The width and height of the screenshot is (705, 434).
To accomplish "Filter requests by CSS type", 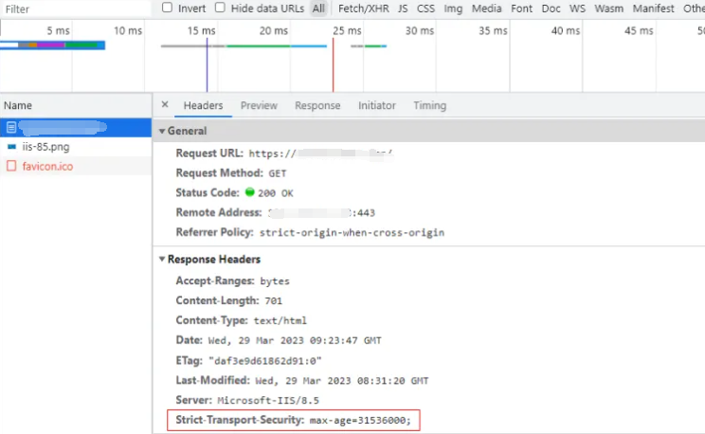I will pos(425,9).
